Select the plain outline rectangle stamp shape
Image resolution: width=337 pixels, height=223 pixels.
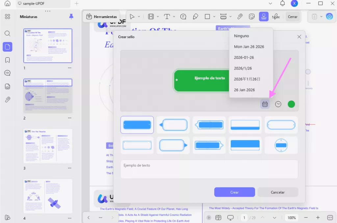pyautogui.click(x=137, y=145)
